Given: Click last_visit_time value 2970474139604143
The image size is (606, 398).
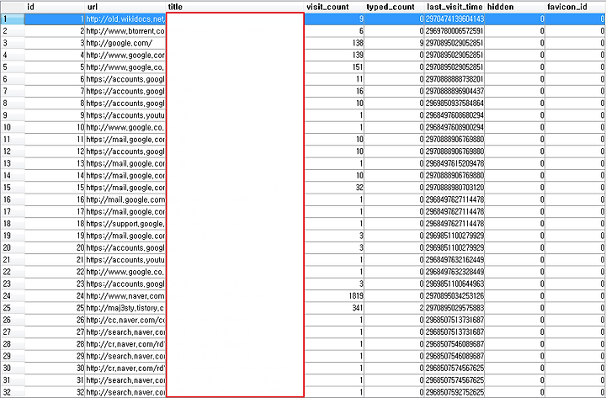Looking at the screenshot, I should click(x=454, y=19).
